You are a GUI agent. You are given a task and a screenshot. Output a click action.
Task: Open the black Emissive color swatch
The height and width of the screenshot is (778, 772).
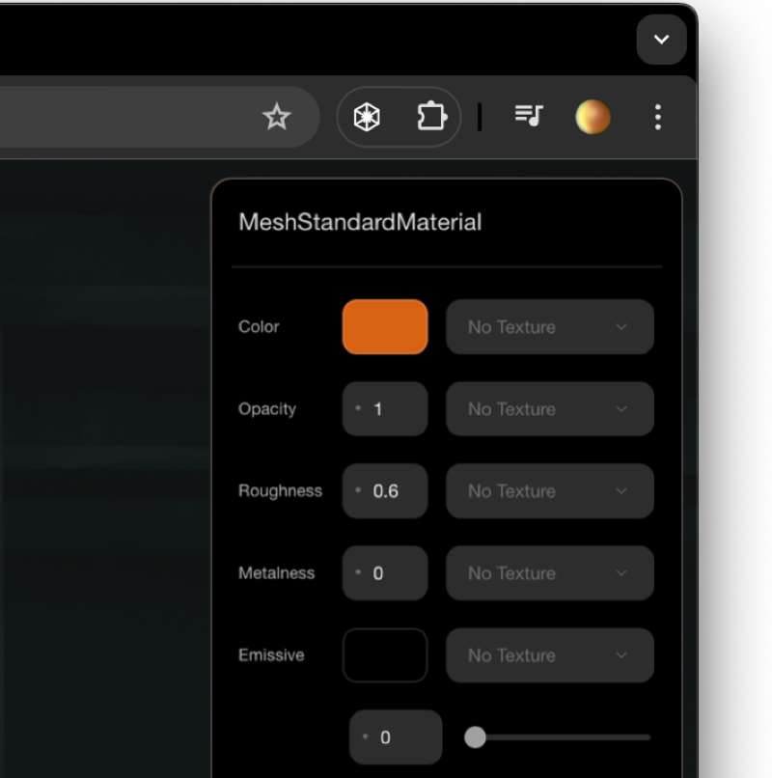click(x=385, y=655)
